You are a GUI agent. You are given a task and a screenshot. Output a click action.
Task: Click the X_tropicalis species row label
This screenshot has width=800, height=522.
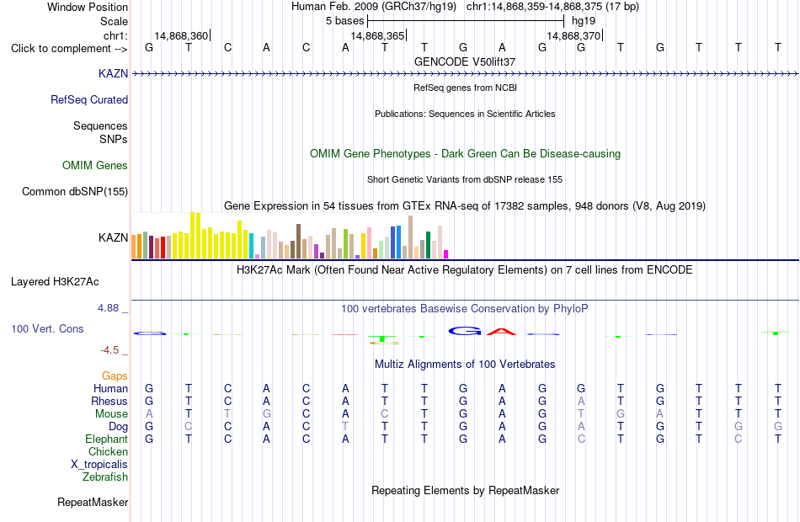pos(99,465)
